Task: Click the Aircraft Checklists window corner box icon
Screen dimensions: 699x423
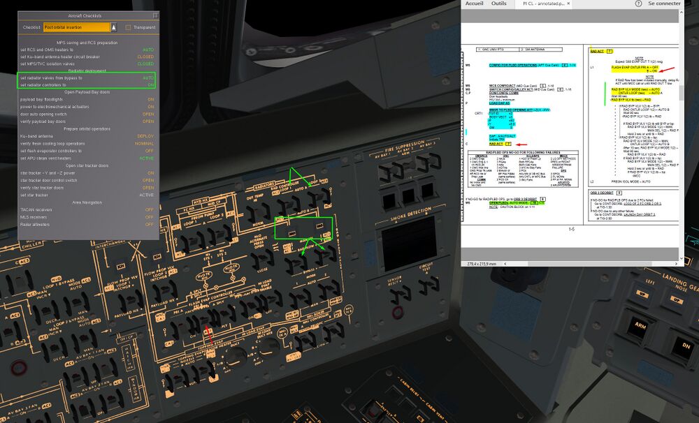Action: (155, 15)
